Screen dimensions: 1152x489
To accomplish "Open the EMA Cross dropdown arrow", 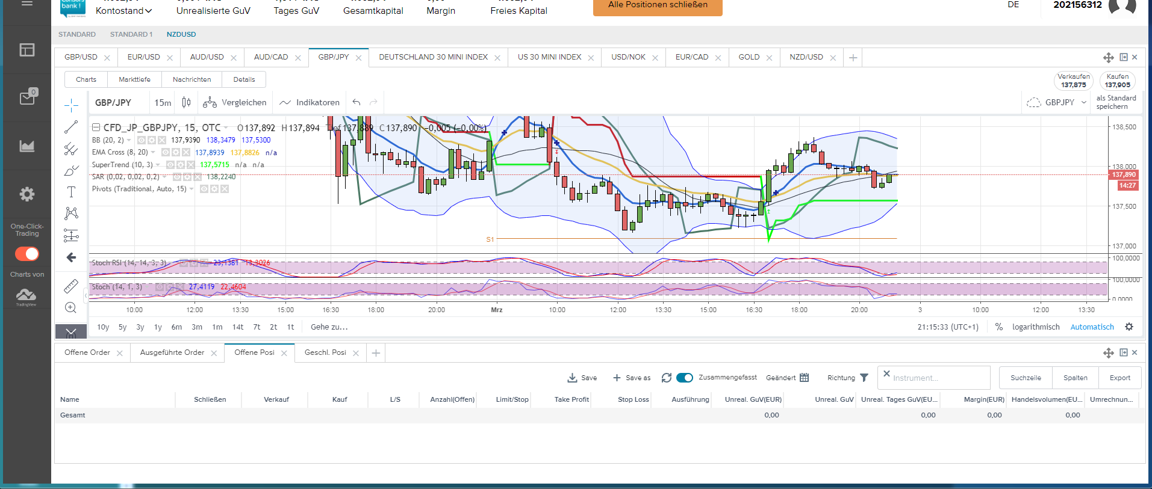I will pyautogui.click(x=153, y=153).
